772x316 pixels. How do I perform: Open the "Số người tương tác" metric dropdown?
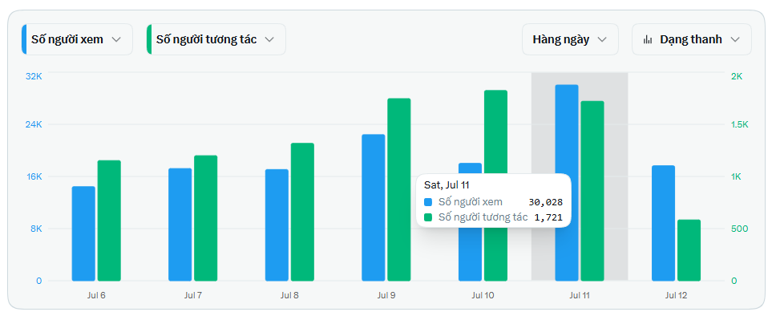[x=216, y=39]
